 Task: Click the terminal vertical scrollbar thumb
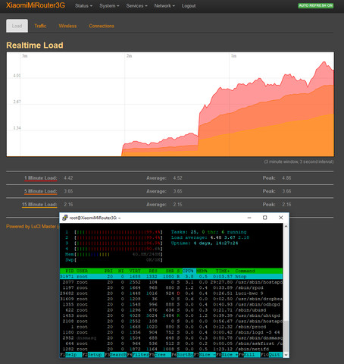(x=286, y=336)
